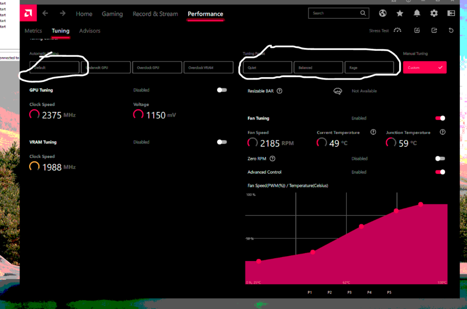Click the favorites star icon

point(400,13)
